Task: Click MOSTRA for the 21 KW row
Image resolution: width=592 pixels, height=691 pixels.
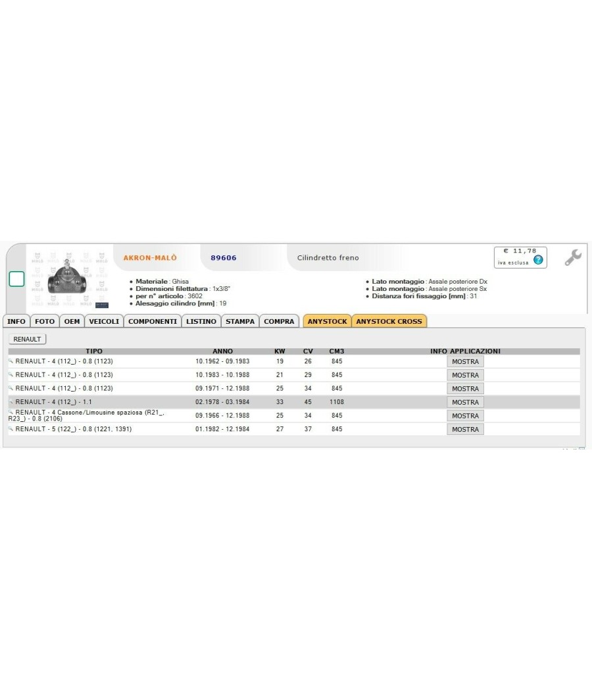Action: point(465,375)
